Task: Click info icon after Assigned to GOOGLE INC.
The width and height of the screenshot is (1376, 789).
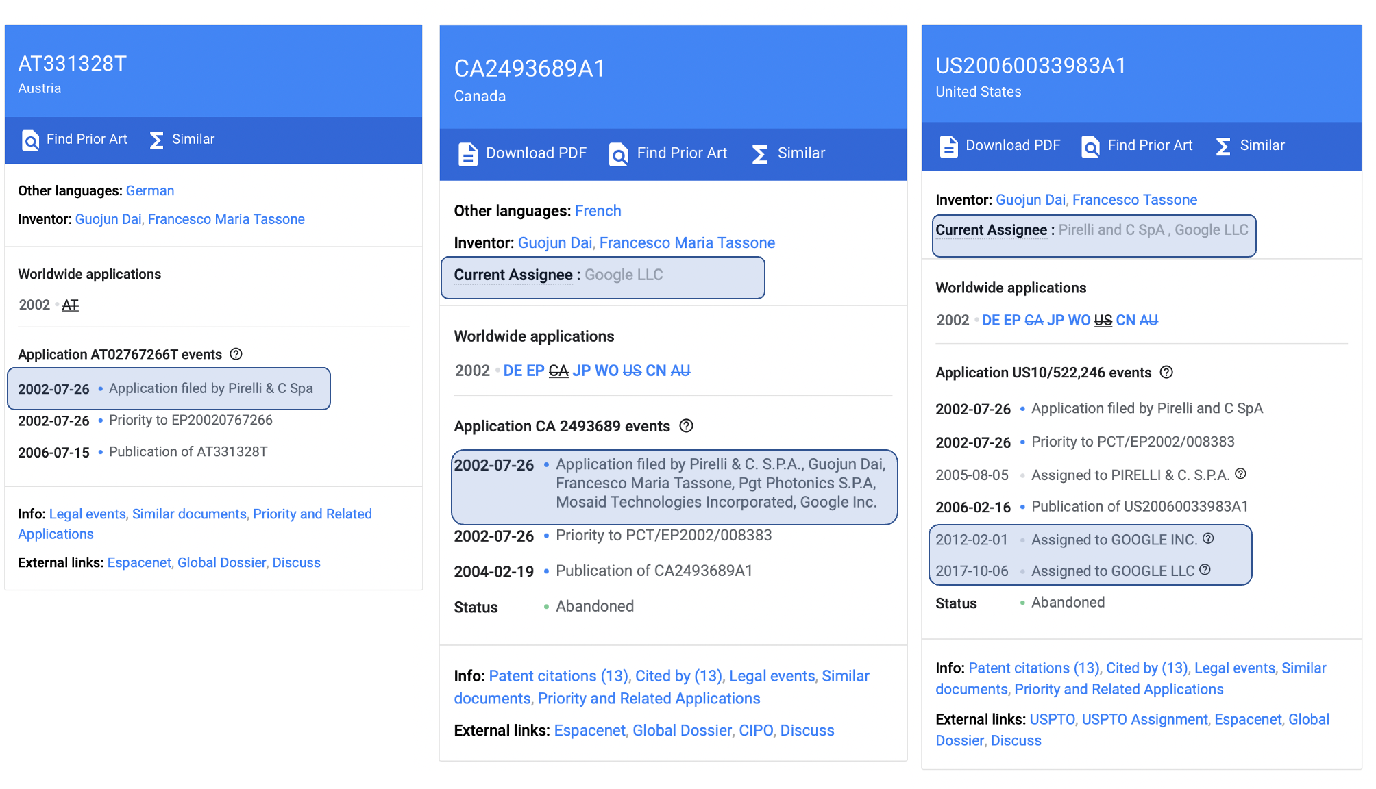Action: (x=1208, y=538)
